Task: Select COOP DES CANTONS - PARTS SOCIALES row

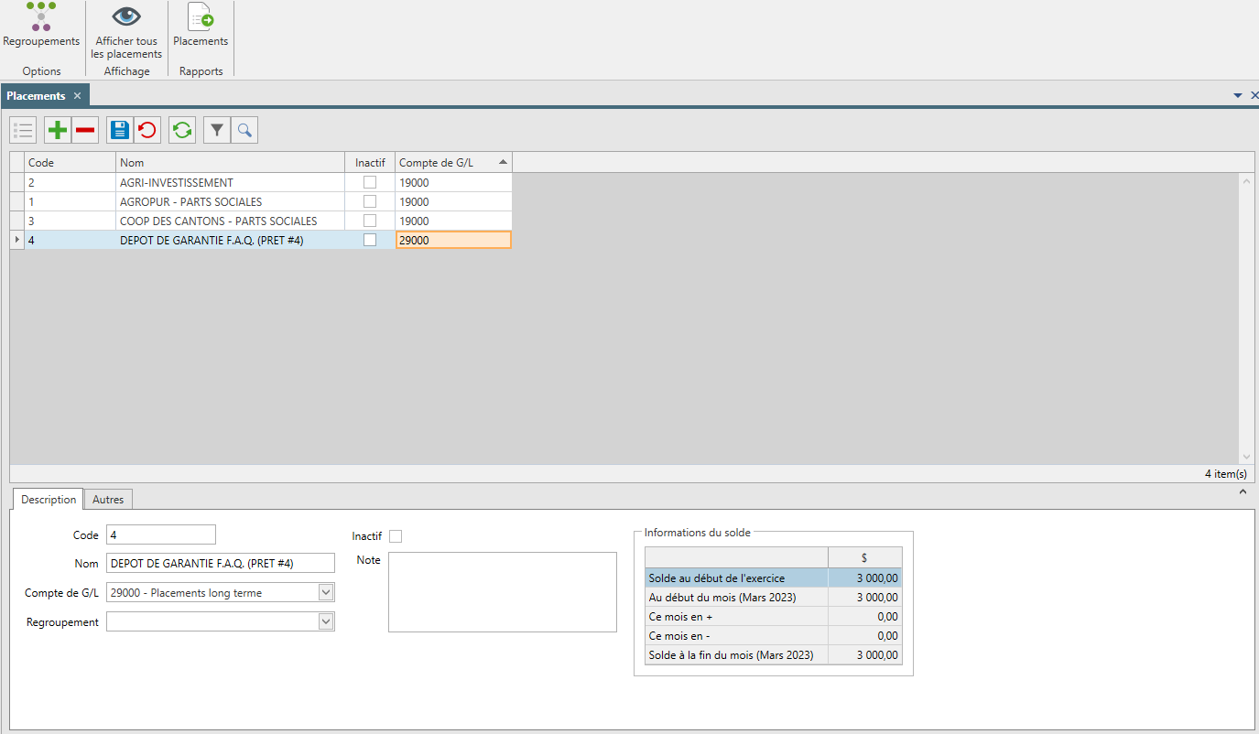Action: point(261,221)
